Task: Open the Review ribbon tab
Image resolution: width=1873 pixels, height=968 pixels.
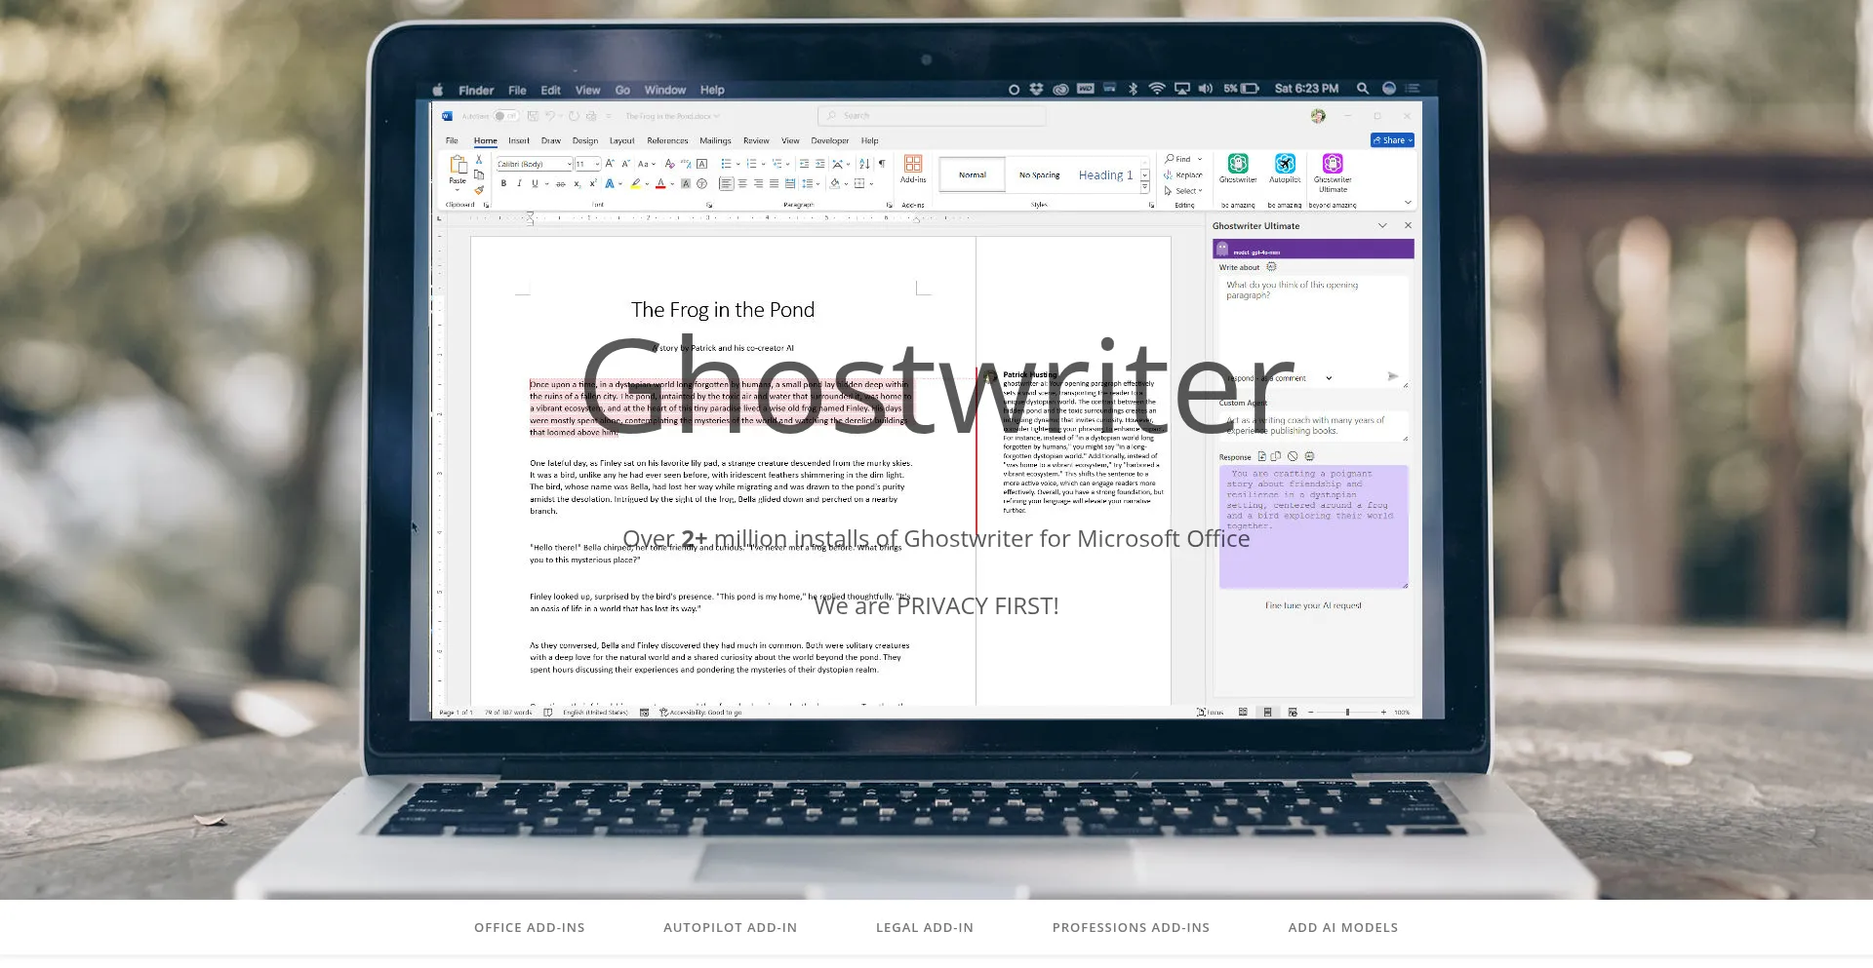Action: point(756,141)
